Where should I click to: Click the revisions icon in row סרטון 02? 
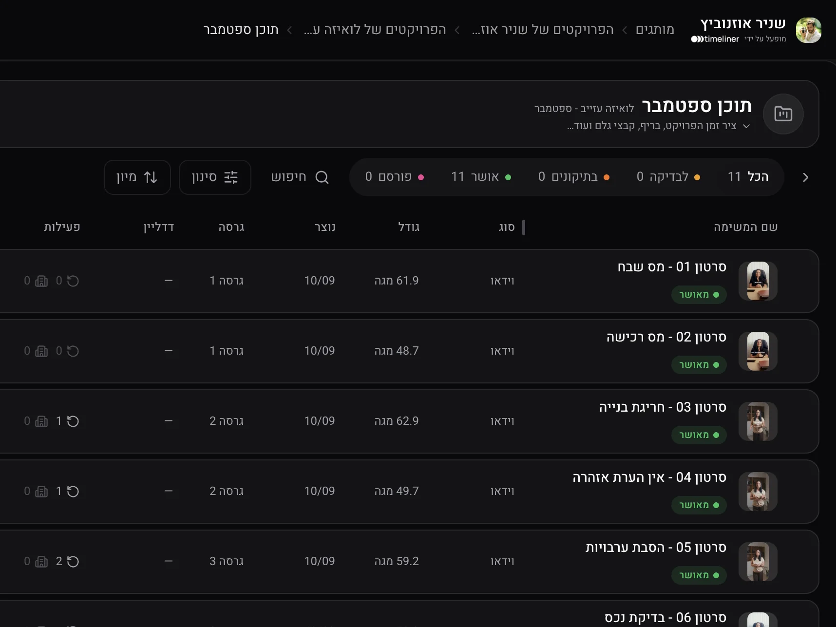(73, 351)
